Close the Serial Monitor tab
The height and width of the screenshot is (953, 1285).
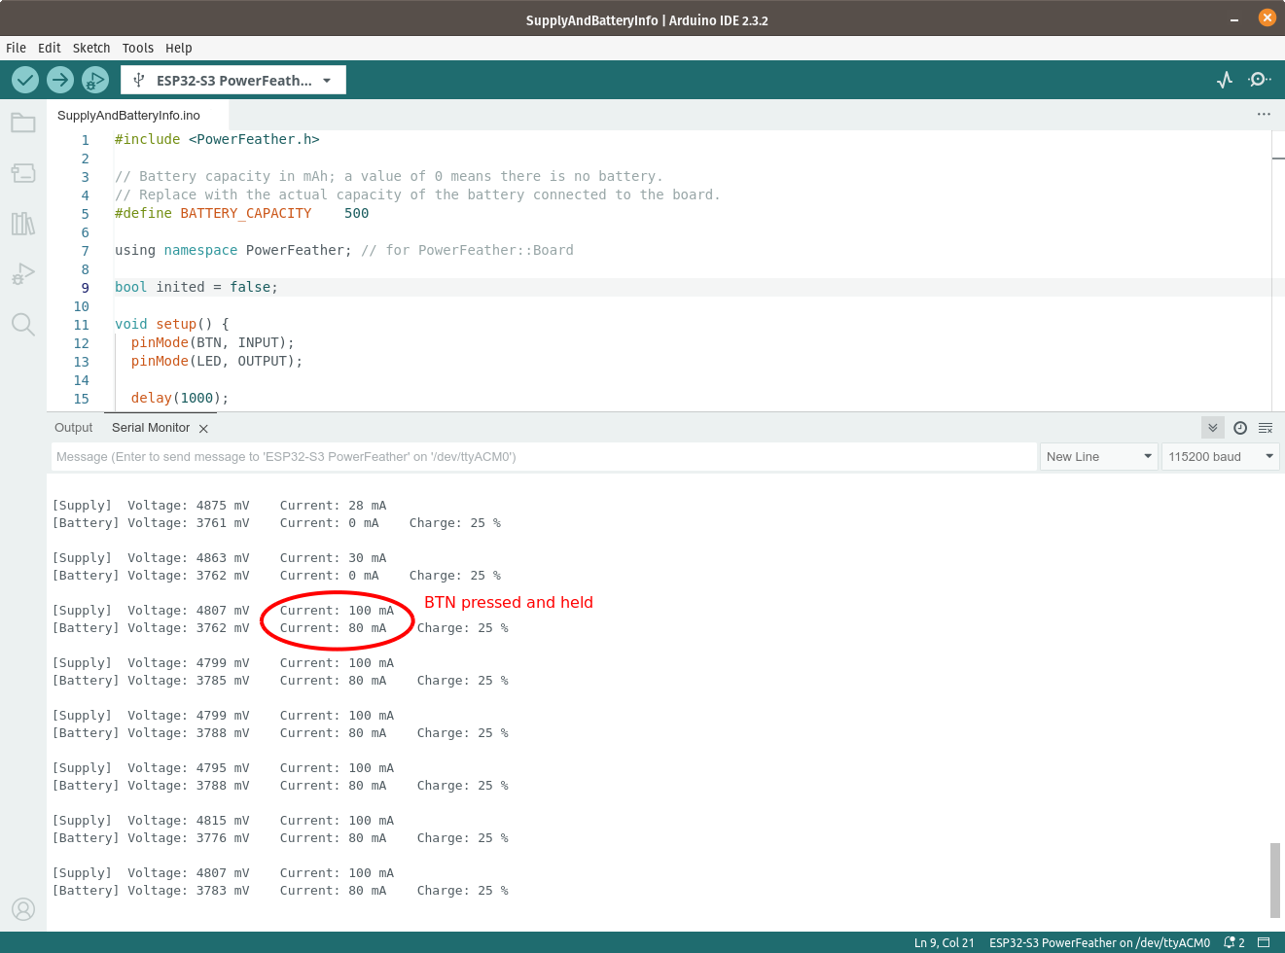point(203,429)
